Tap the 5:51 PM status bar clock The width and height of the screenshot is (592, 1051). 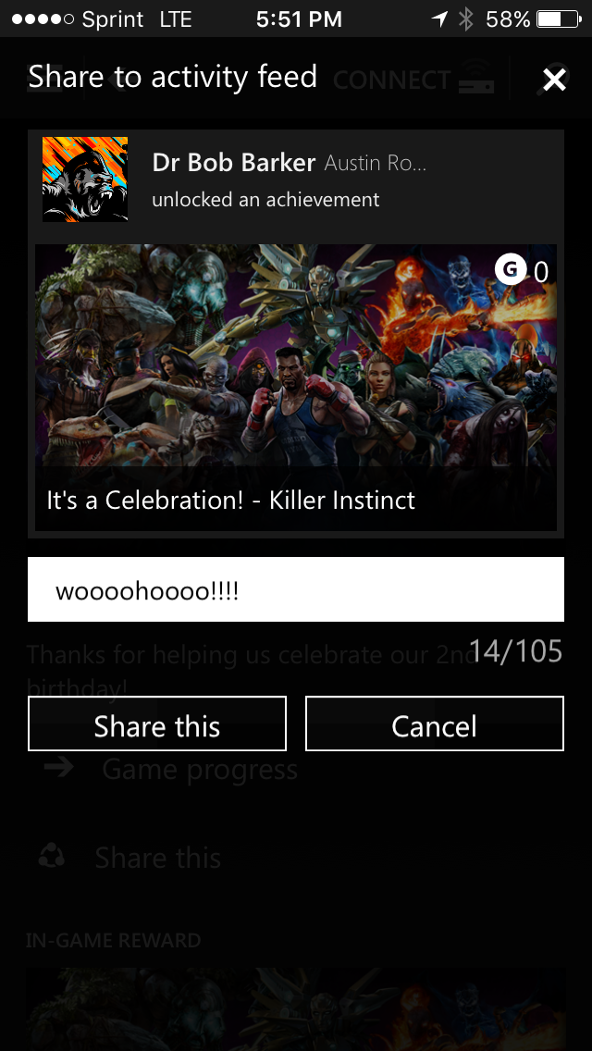pos(299,19)
